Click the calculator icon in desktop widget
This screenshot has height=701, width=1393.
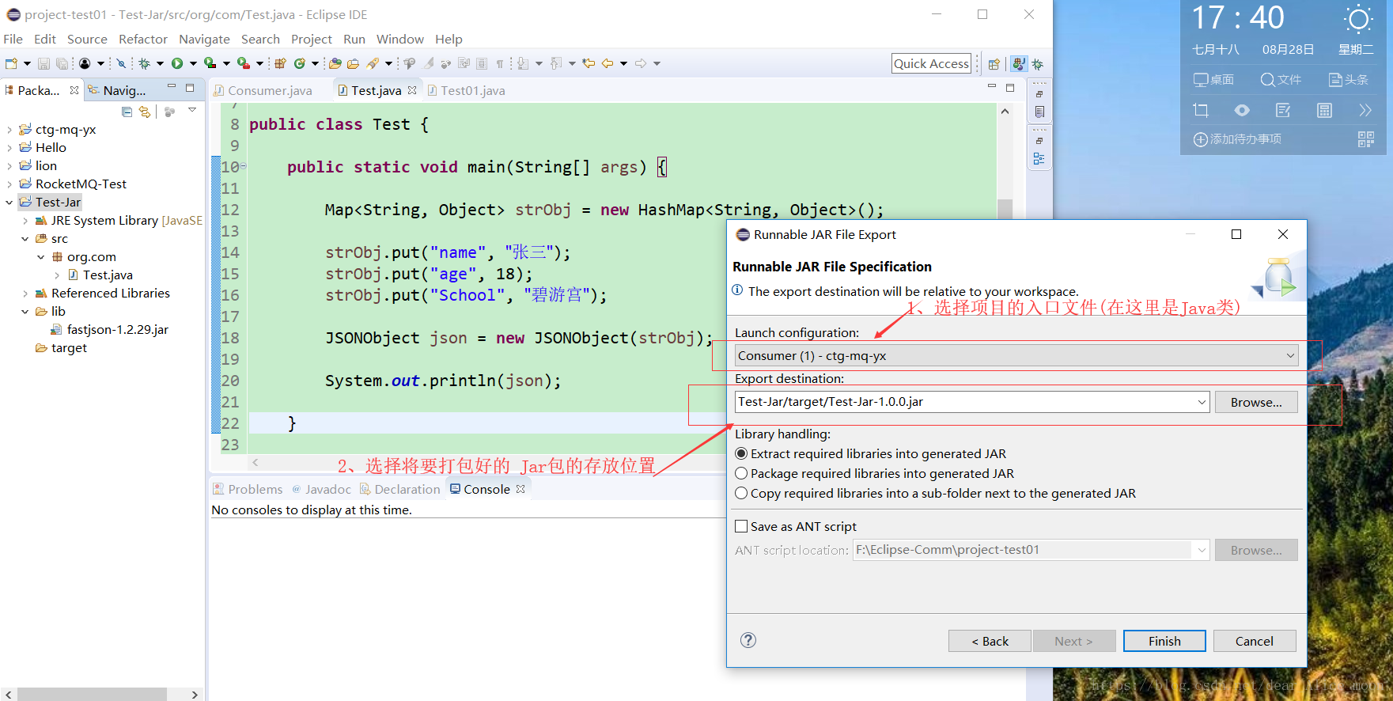point(1324,111)
